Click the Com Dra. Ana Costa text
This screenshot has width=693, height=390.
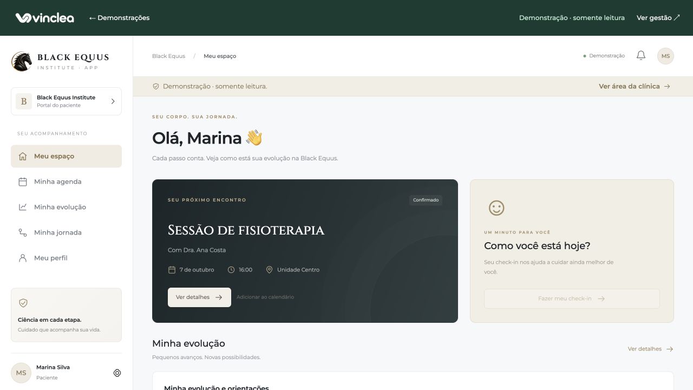coord(197,250)
